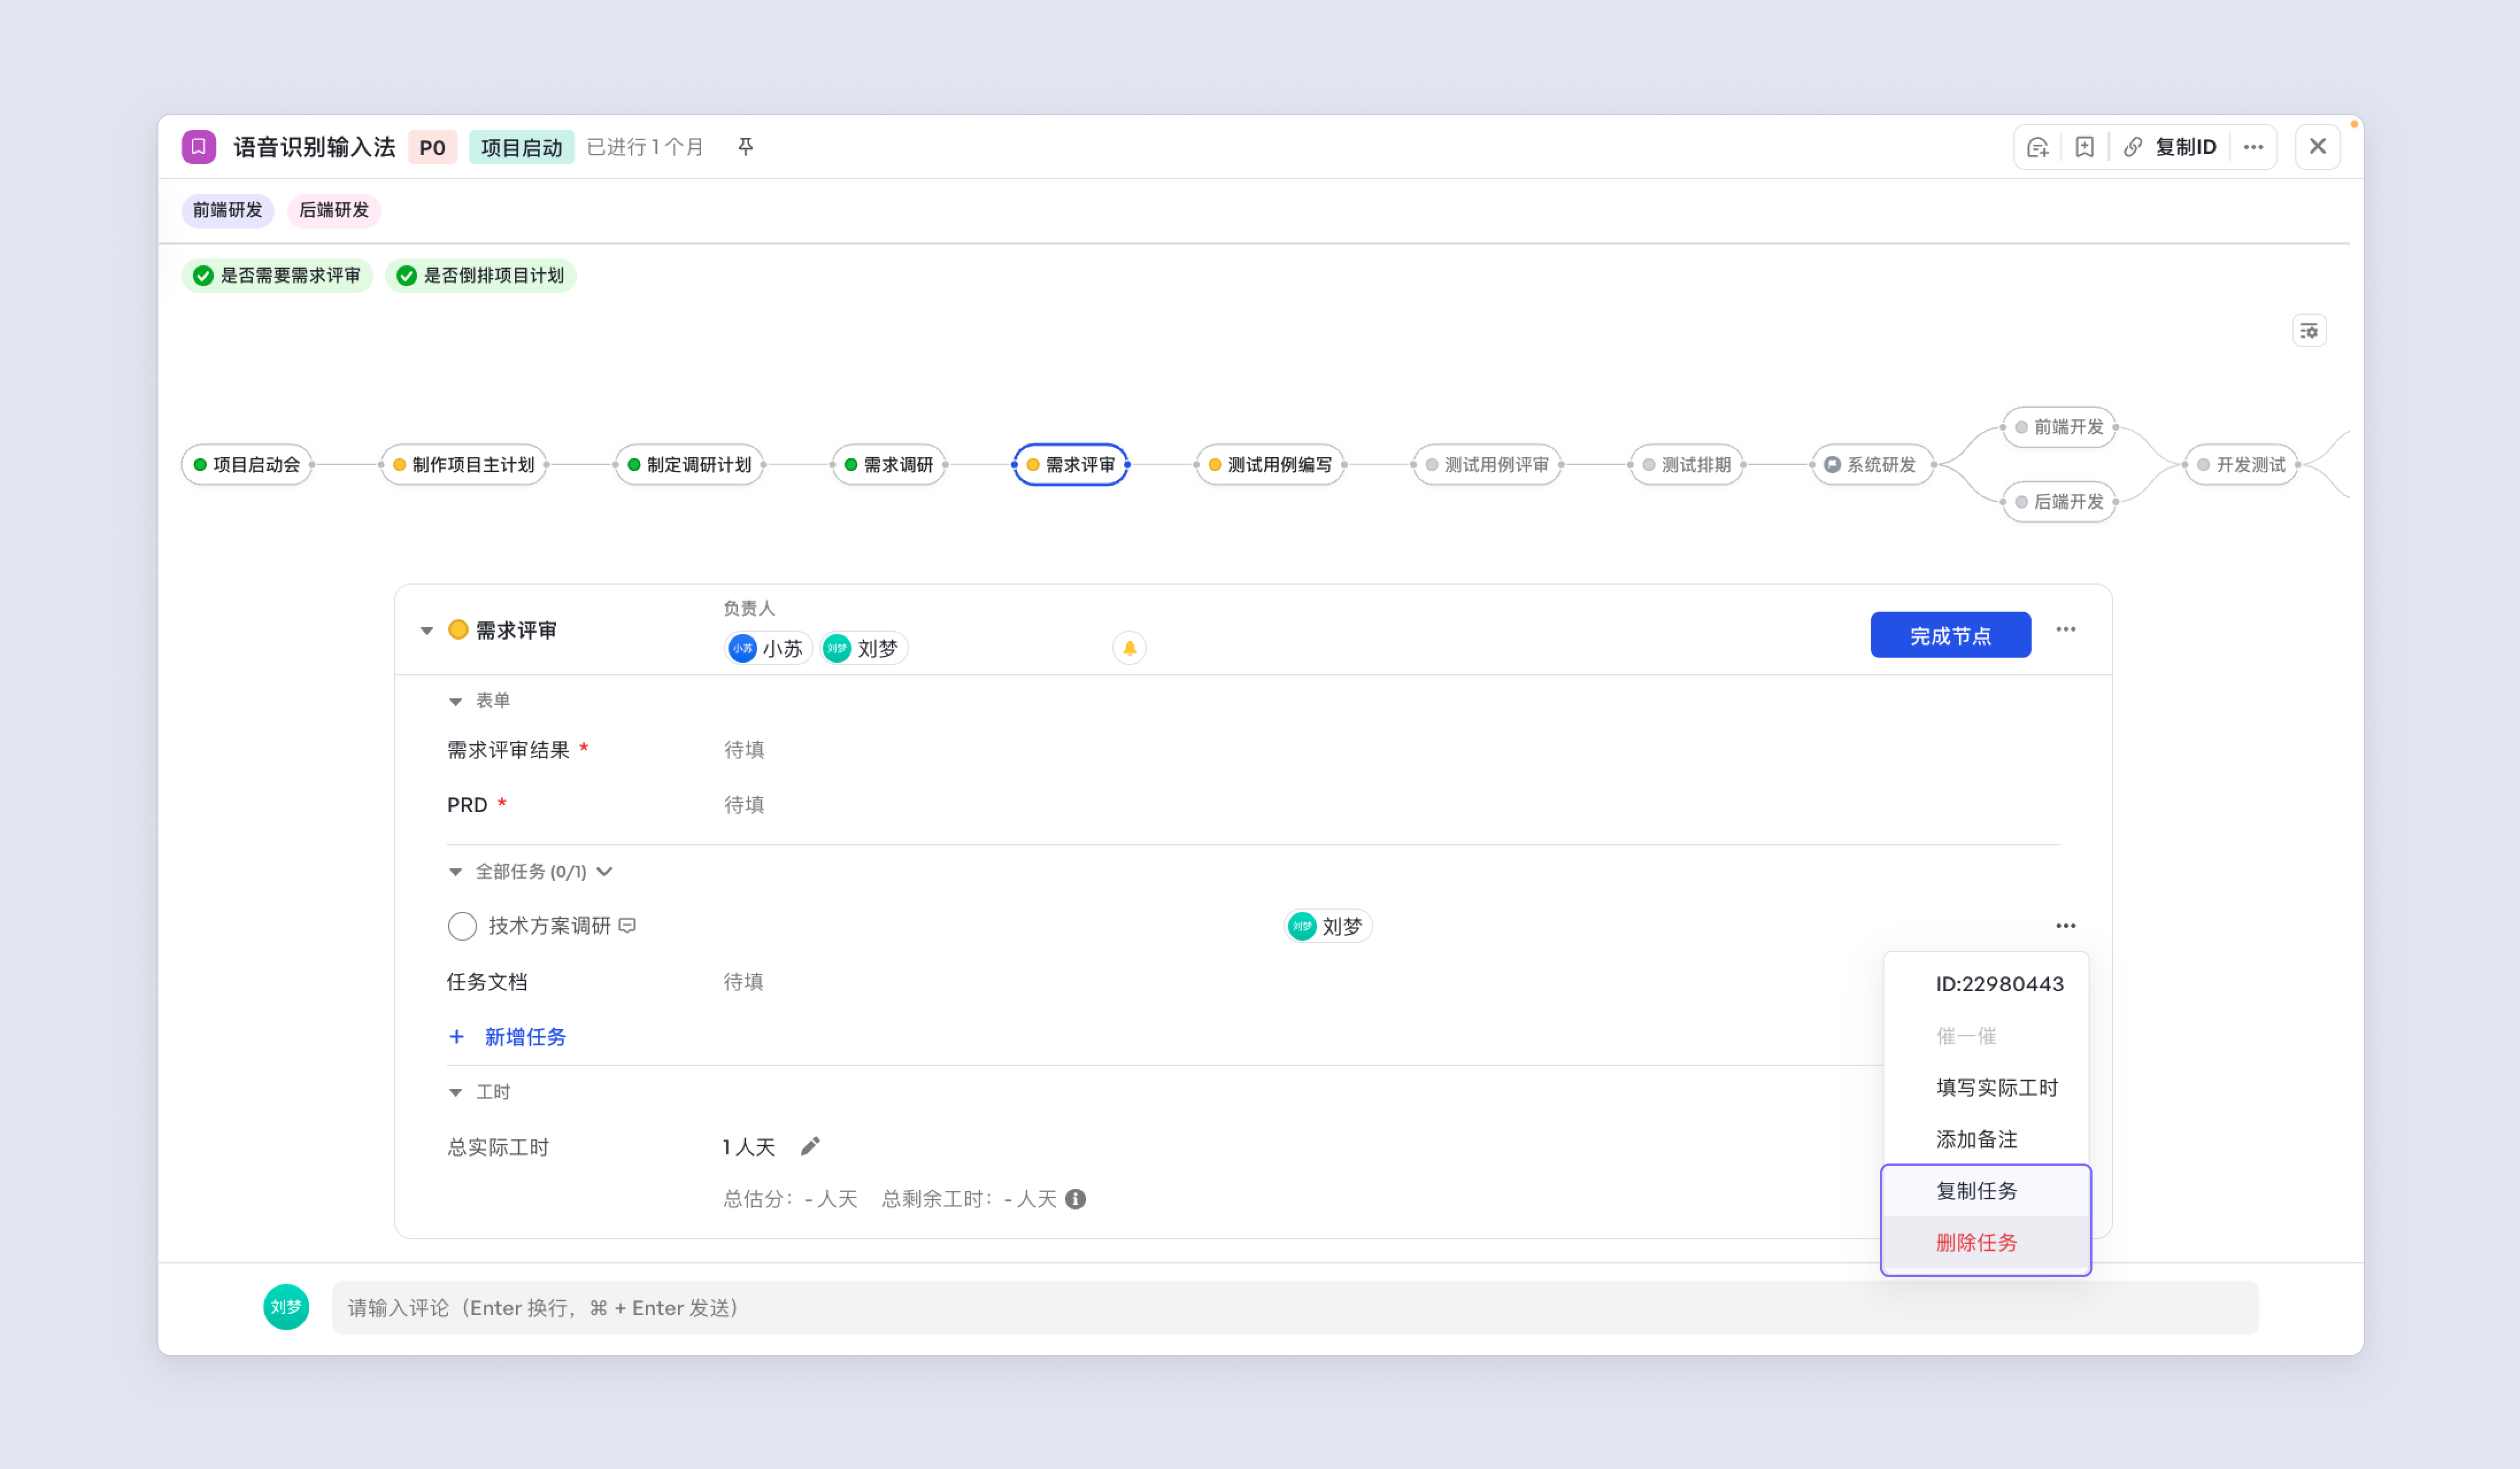Edit 总实际工时 with the pencil icon
This screenshot has height=1469, width=2520.
tap(810, 1146)
